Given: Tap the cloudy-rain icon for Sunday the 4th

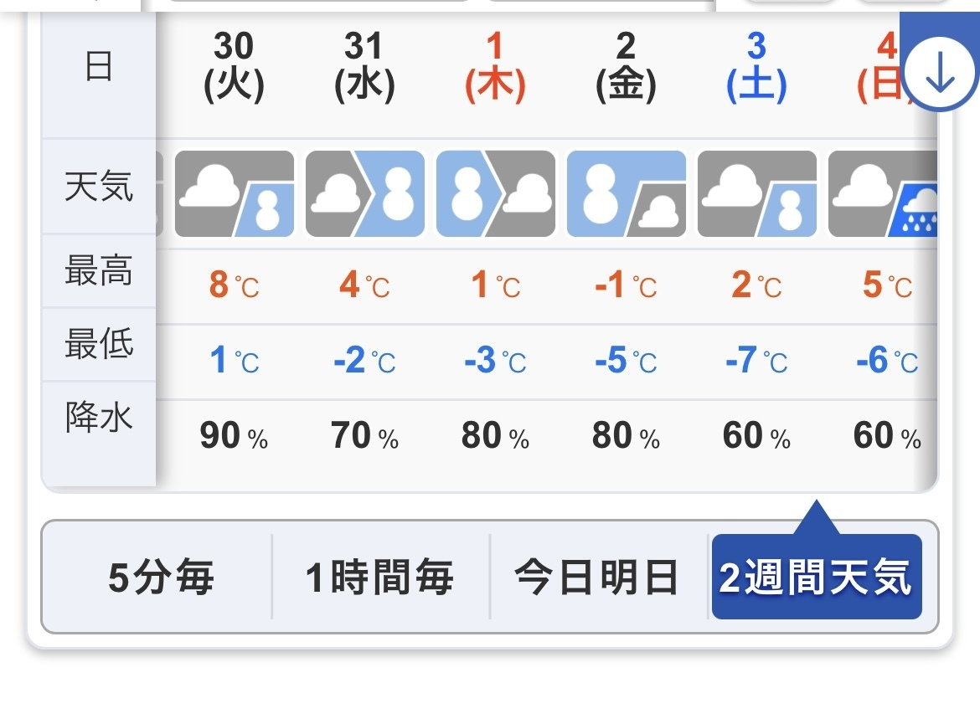Looking at the screenshot, I should coord(883,194).
